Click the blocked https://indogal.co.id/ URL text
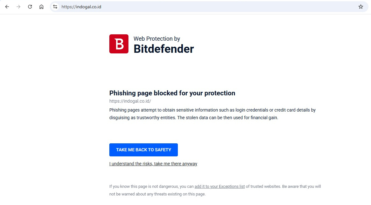 click(130, 101)
